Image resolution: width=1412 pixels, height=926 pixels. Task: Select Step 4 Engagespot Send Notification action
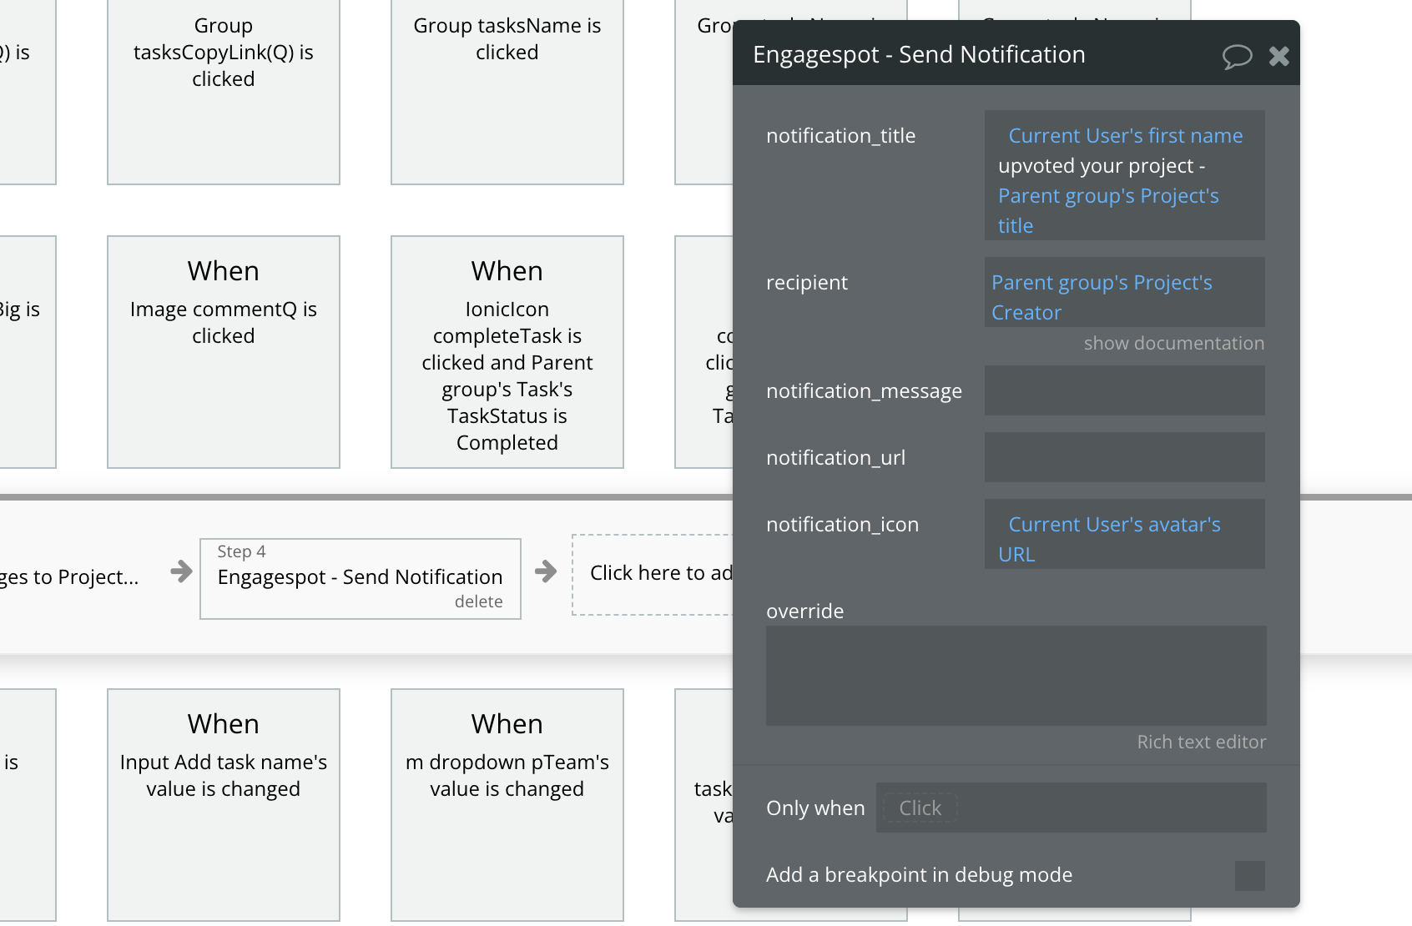[x=360, y=578]
